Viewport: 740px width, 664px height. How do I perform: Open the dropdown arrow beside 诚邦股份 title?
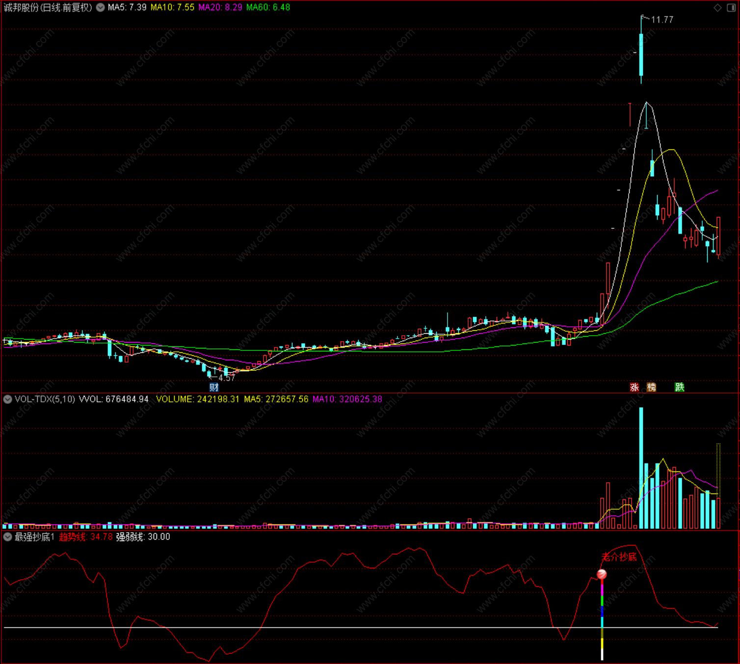pos(101,7)
